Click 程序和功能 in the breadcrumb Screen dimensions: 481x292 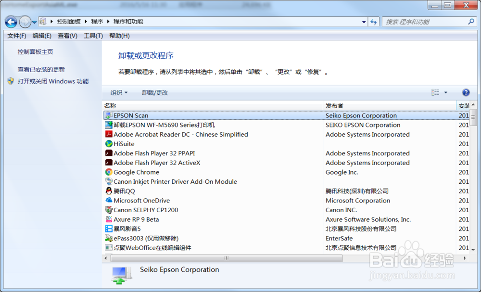(x=128, y=22)
